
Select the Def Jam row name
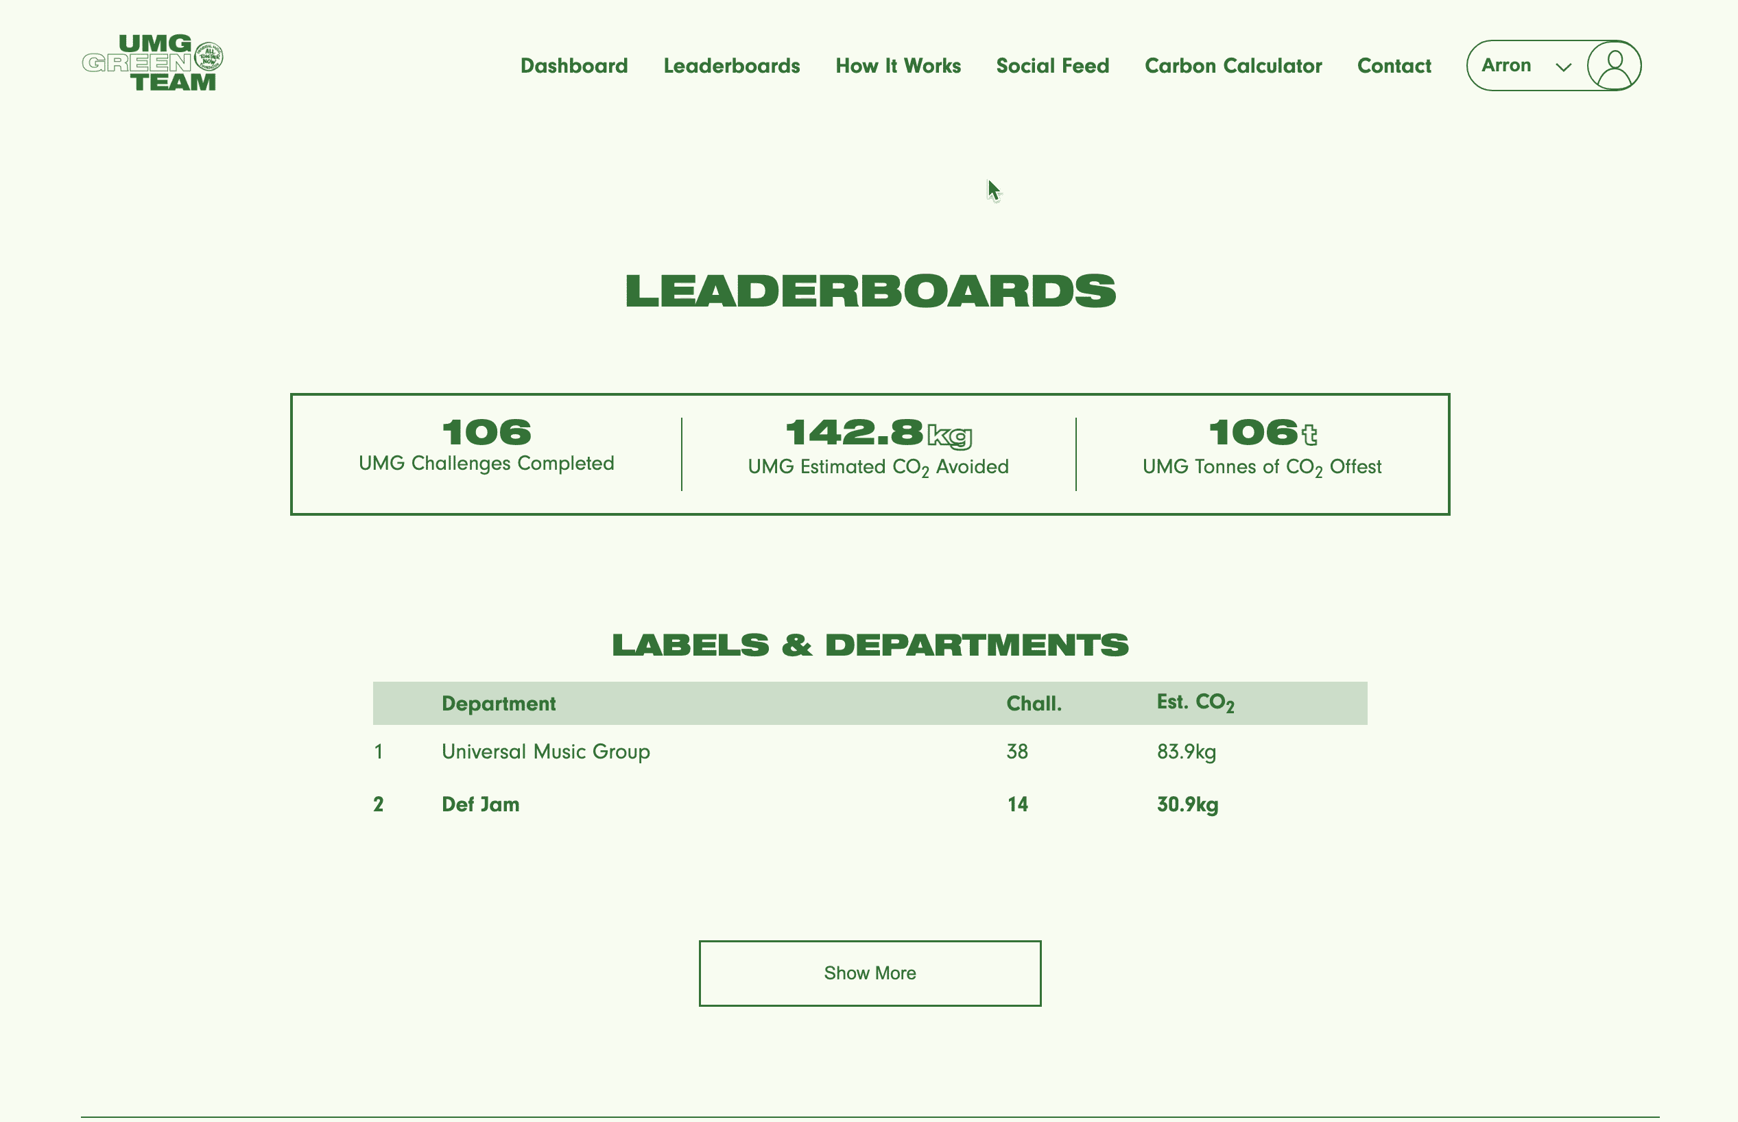(480, 804)
